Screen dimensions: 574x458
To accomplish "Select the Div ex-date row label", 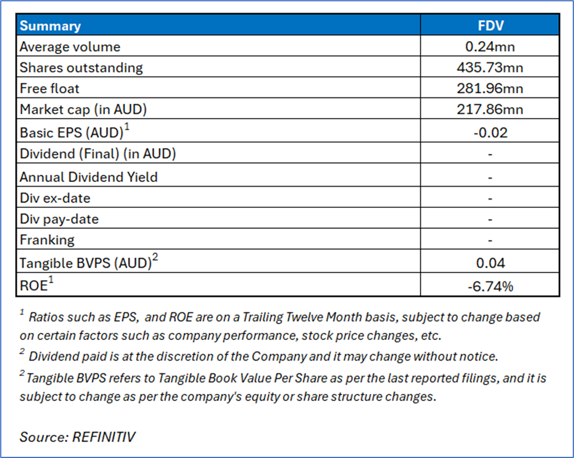I will 55,198.
